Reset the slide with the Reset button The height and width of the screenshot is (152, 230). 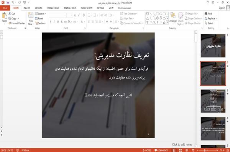tap(39, 18)
